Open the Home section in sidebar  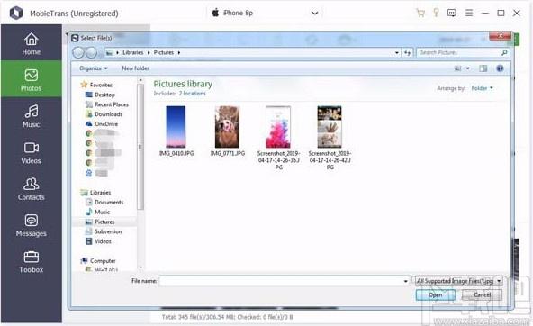tap(31, 43)
